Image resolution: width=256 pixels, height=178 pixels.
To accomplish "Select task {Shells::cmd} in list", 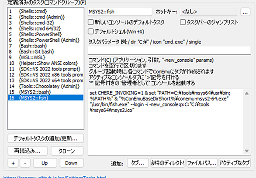I will click(46, 11).
